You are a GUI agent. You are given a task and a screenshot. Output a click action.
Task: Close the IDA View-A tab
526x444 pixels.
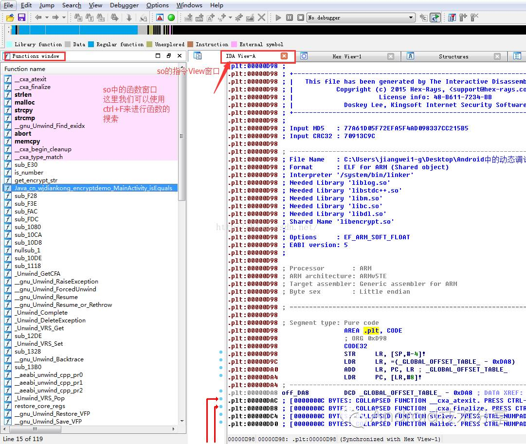click(284, 56)
